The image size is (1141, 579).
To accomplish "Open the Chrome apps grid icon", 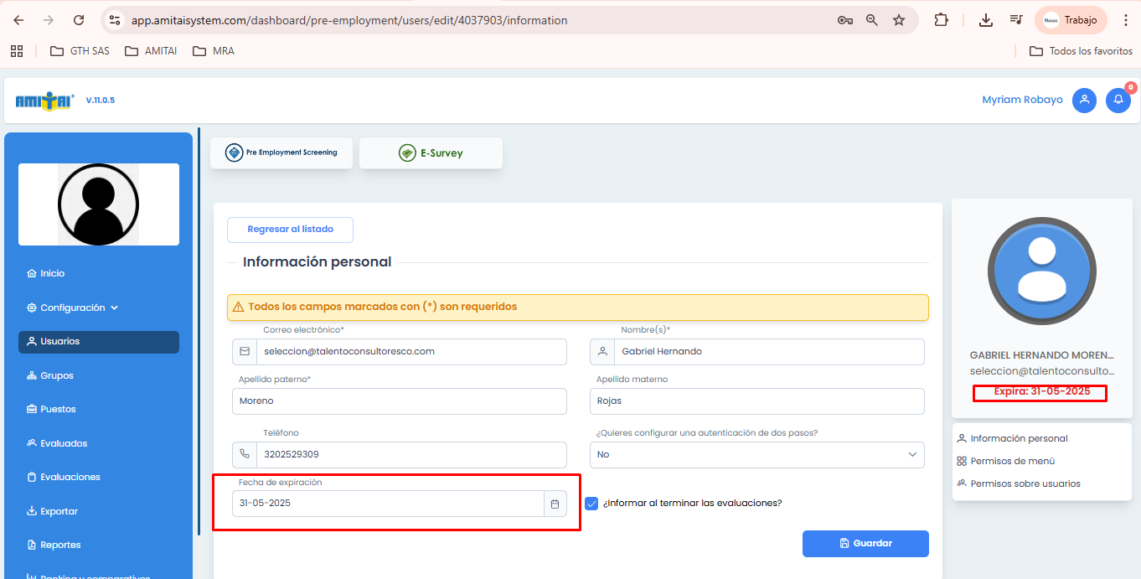I will 17,51.
